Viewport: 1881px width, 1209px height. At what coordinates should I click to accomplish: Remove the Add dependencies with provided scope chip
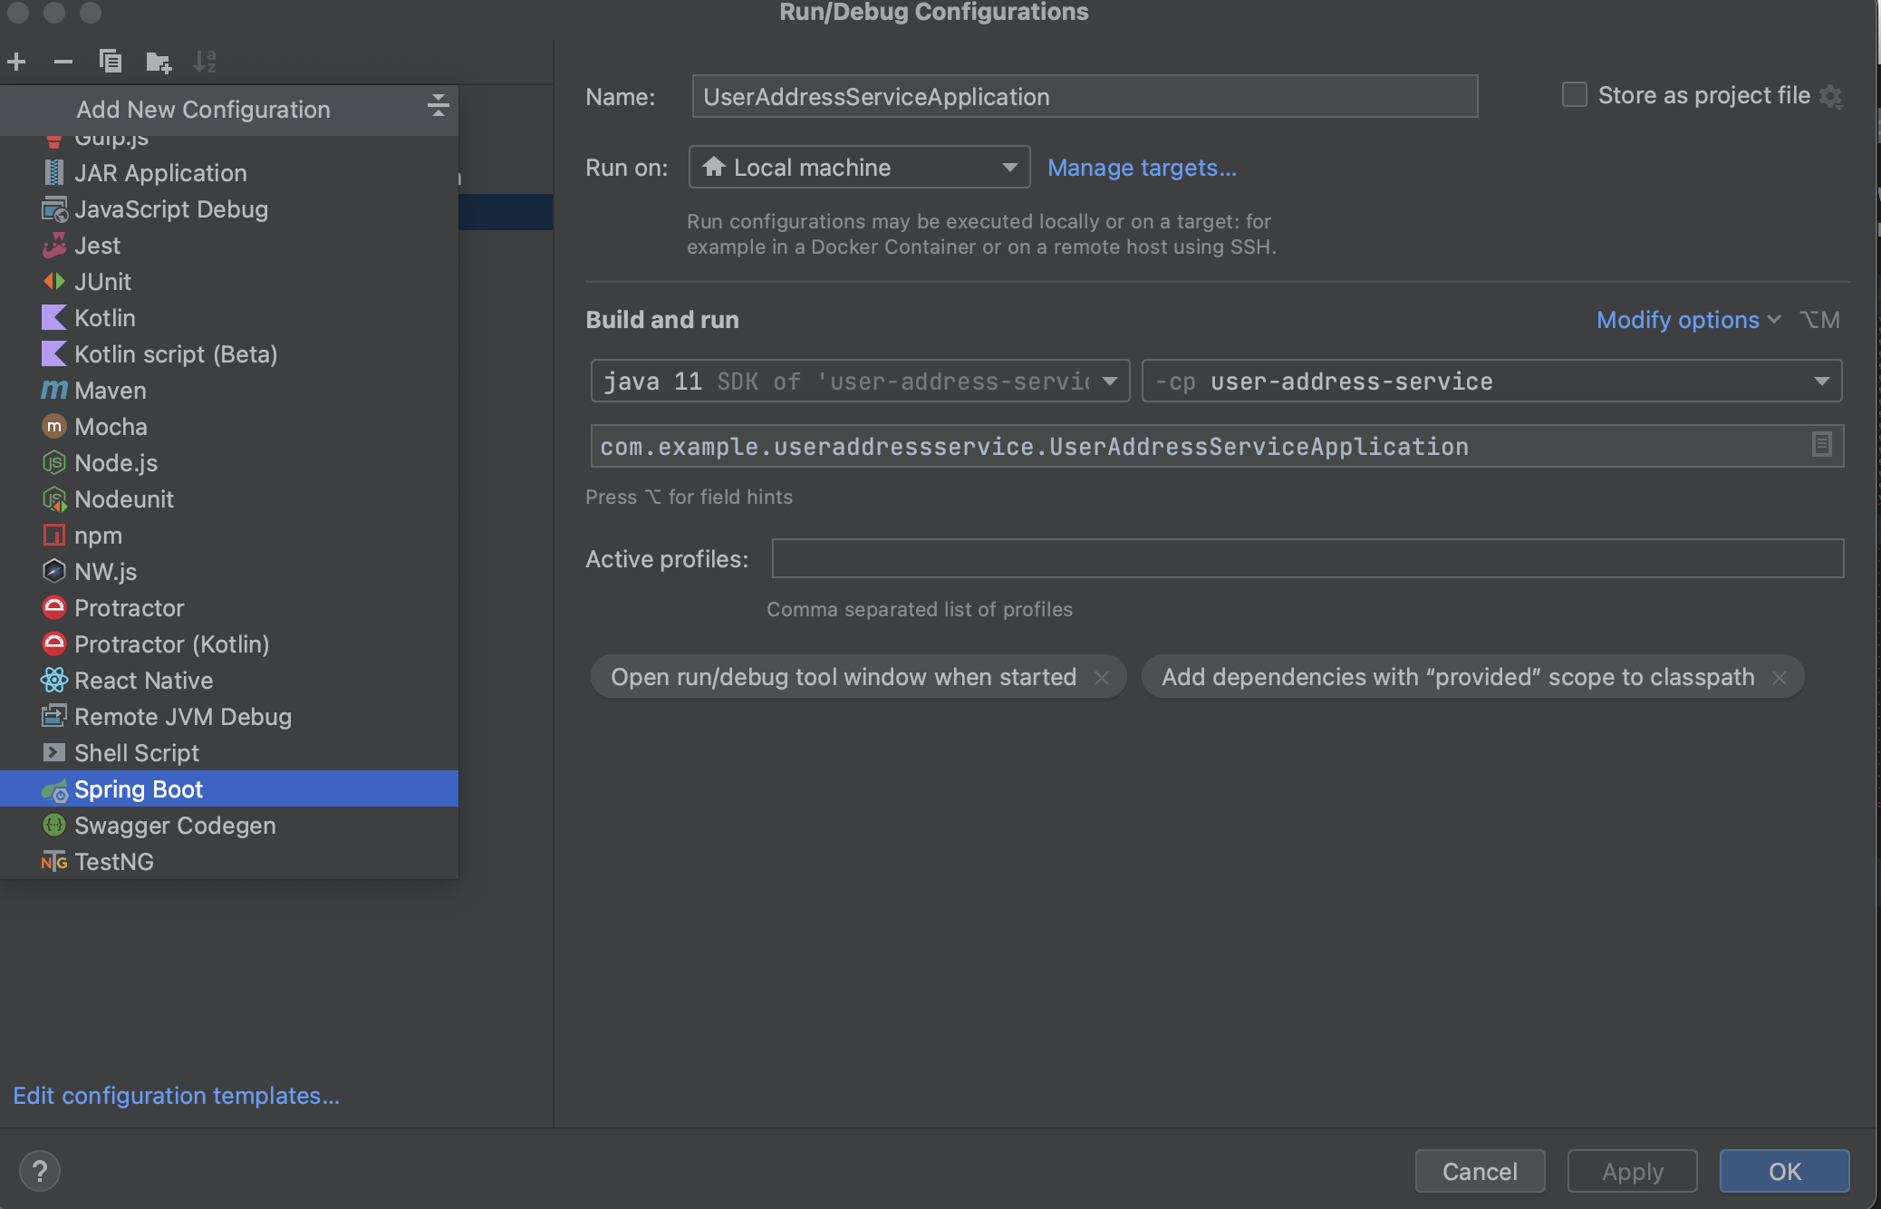coord(1780,678)
